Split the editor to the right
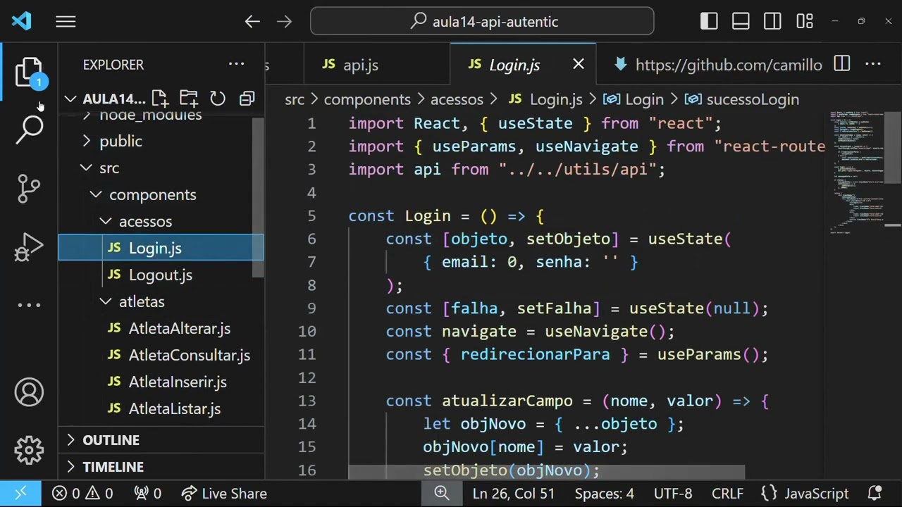 click(x=841, y=64)
